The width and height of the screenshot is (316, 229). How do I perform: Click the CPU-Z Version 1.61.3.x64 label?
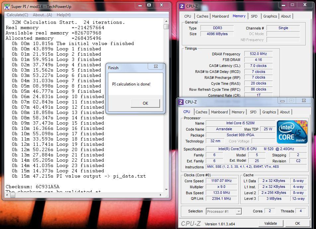[x=220, y=224]
